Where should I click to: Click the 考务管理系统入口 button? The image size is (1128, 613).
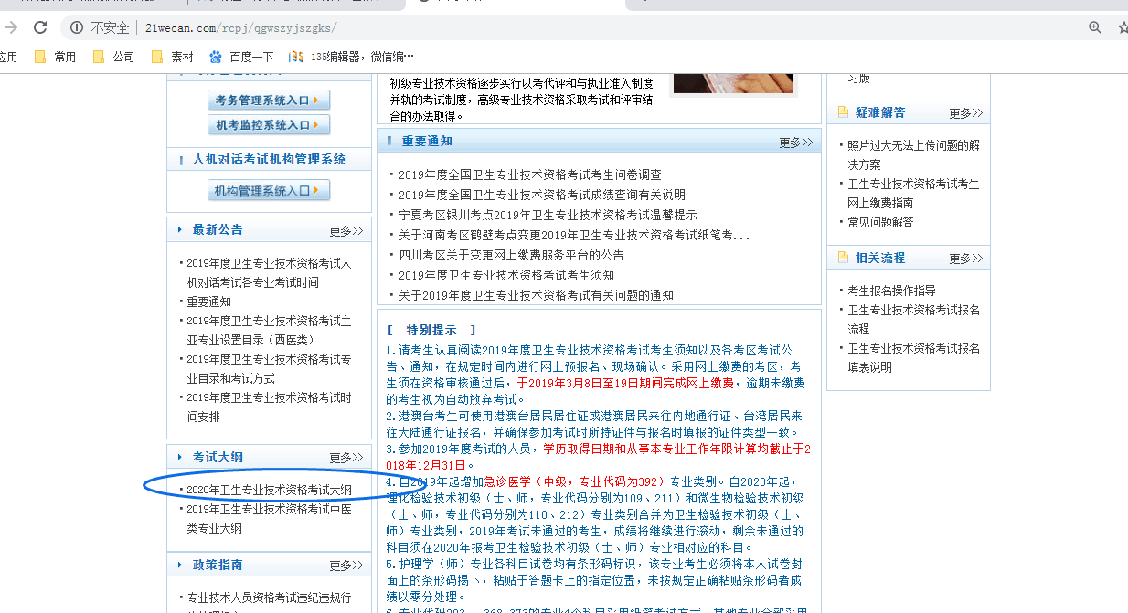tap(269, 100)
